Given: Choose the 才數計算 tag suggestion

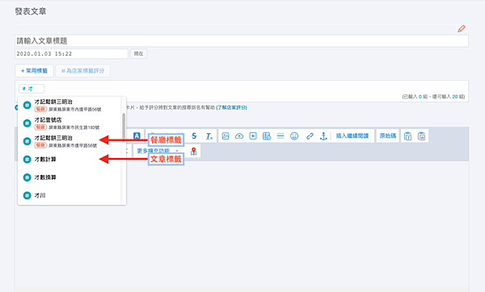Looking at the screenshot, I should 70,159.
